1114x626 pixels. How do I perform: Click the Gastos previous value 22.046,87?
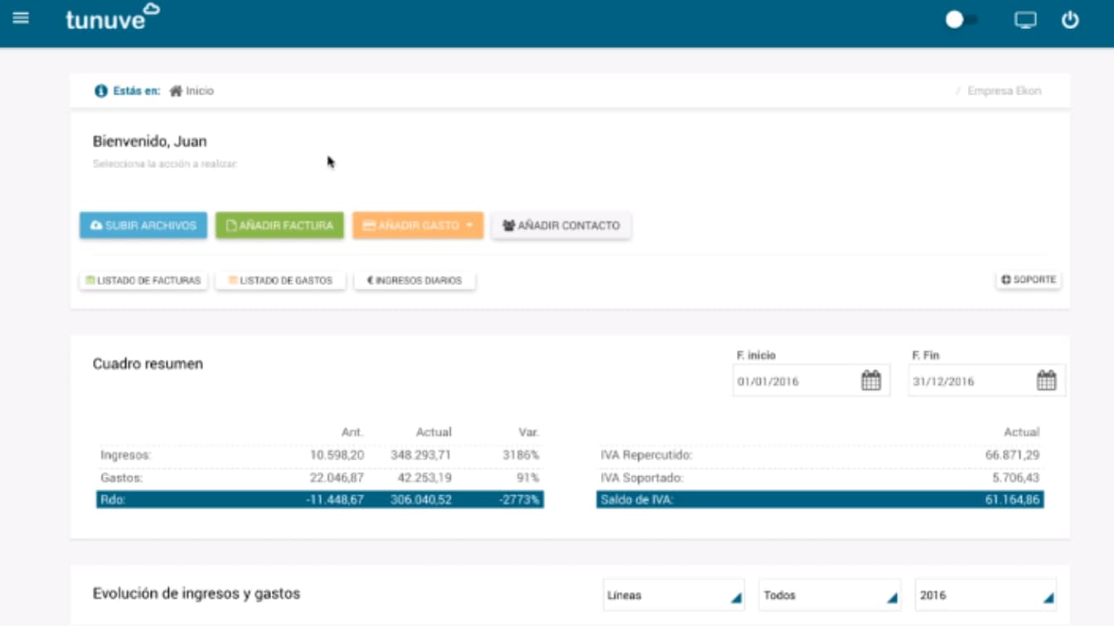point(336,478)
